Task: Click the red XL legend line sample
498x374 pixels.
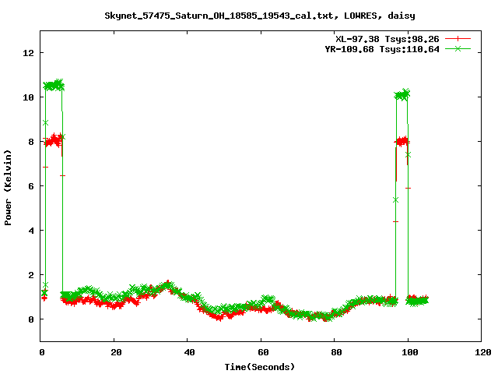Action: pyautogui.click(x=458, y=38)
